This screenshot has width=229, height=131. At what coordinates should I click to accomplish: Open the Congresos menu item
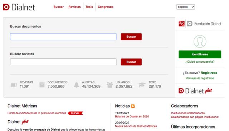pyautogui.click(x=106, y=7)
